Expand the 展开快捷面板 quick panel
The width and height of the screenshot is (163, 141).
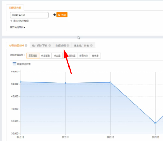click(x=17, y=27)
